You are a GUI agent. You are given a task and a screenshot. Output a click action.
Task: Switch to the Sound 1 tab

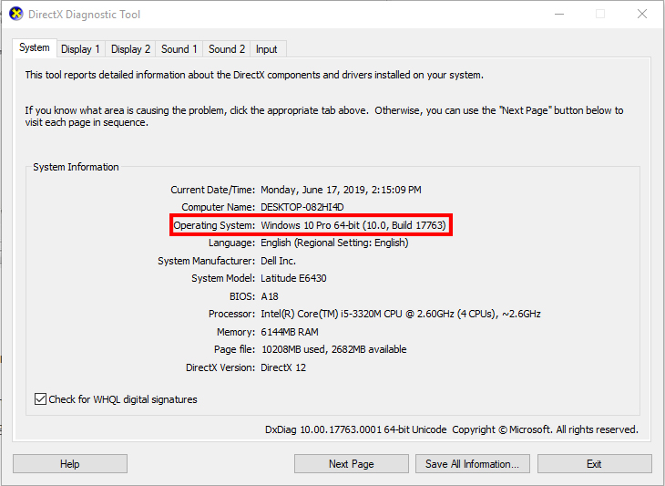179,49
